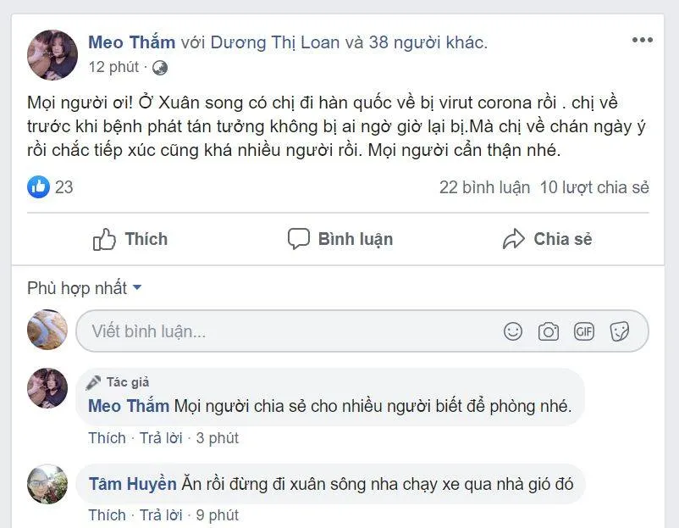The width and height of the screenshot is (679, 528).
Task: Like Meo Thắm's author comment
Action: point(107,438)
